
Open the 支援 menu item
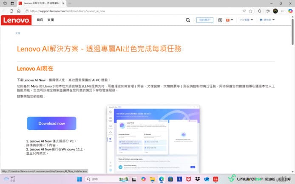click(51, 20)
